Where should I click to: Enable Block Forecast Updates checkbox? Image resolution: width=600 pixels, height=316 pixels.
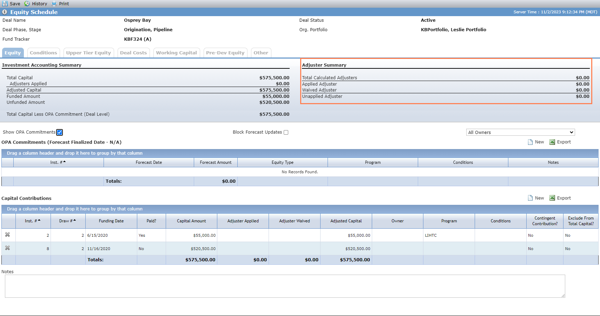point(286,132)
